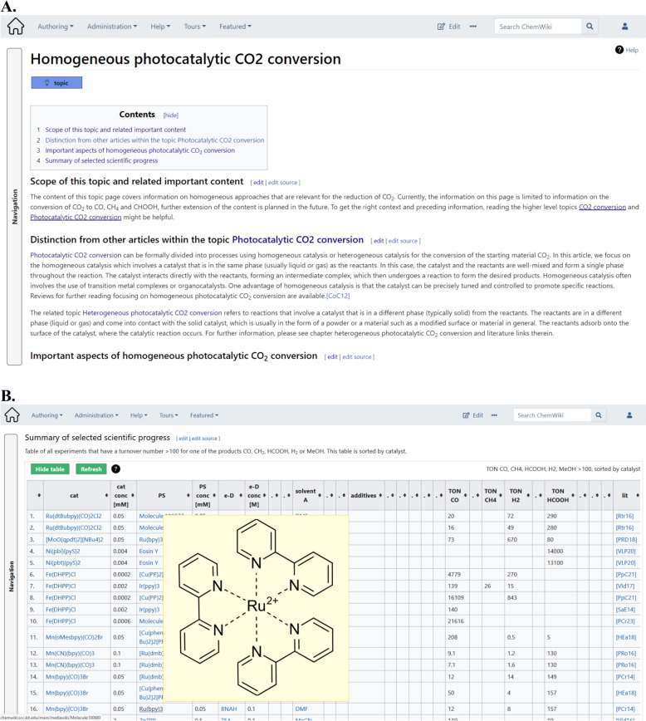Sort table by the lit column

637,495
